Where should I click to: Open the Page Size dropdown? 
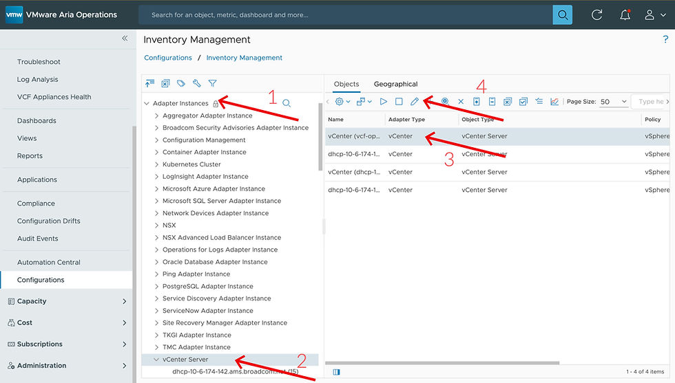tap(613, 102)
